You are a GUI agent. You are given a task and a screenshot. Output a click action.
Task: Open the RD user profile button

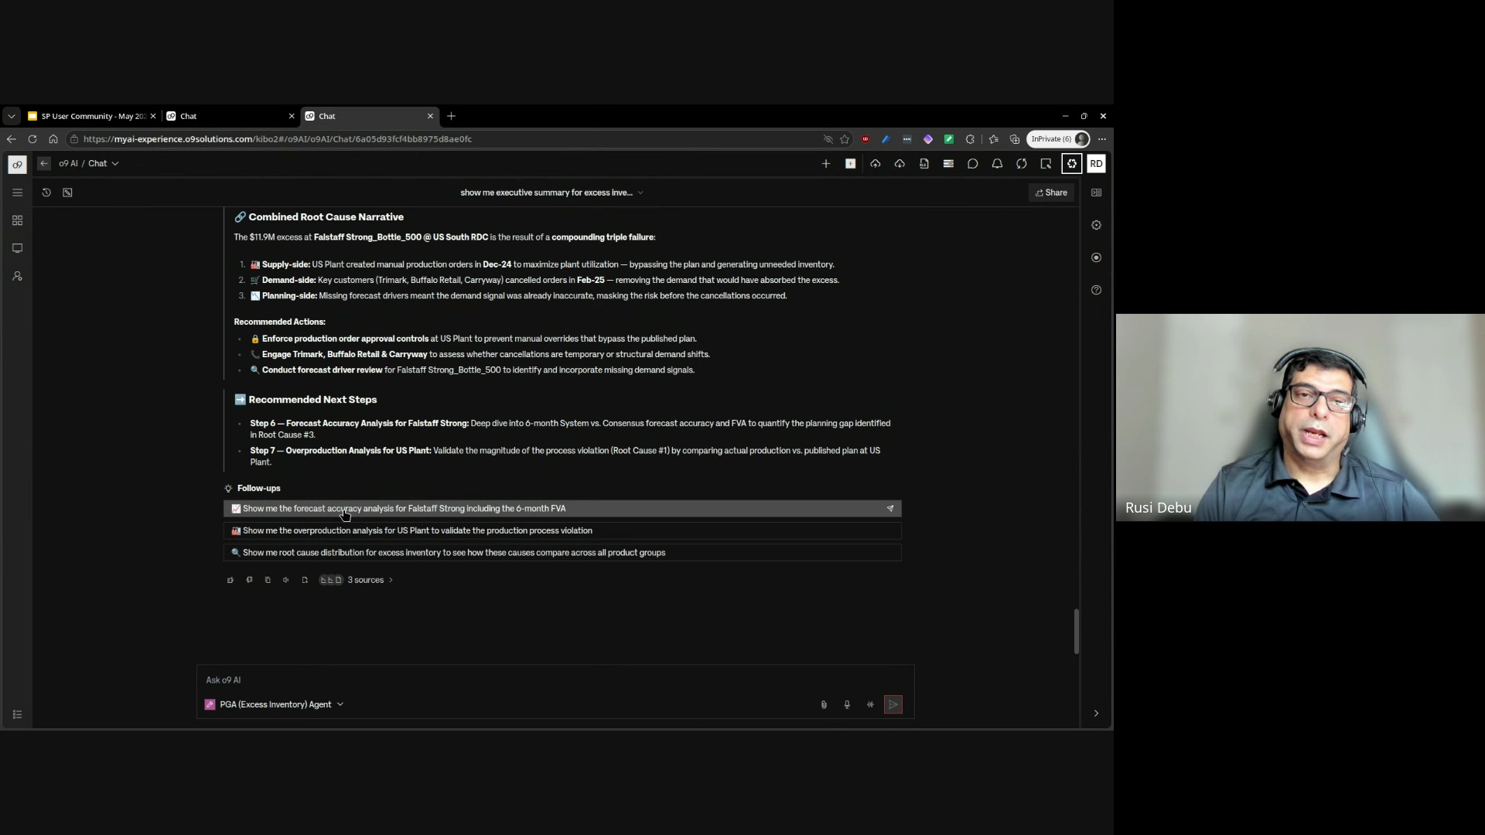(1096, 164)
